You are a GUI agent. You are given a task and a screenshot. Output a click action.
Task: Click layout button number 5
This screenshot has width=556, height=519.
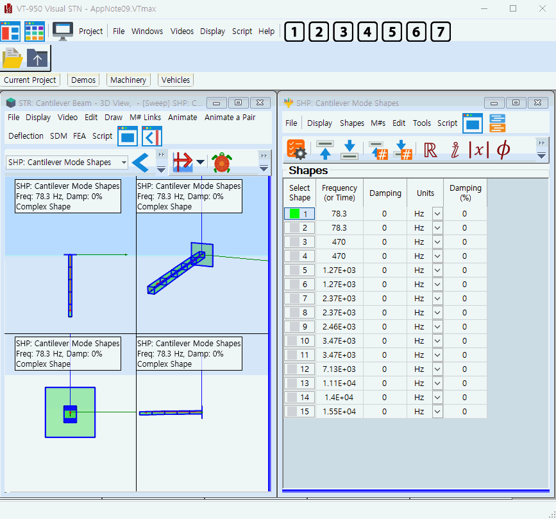pyautogui.click(x=392, y=32)
